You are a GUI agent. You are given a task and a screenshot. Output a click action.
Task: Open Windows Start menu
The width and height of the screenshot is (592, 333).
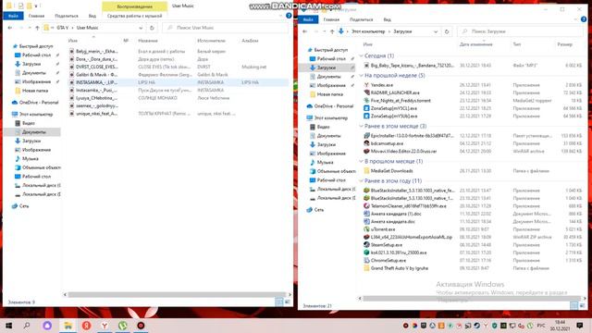(8, 326)
